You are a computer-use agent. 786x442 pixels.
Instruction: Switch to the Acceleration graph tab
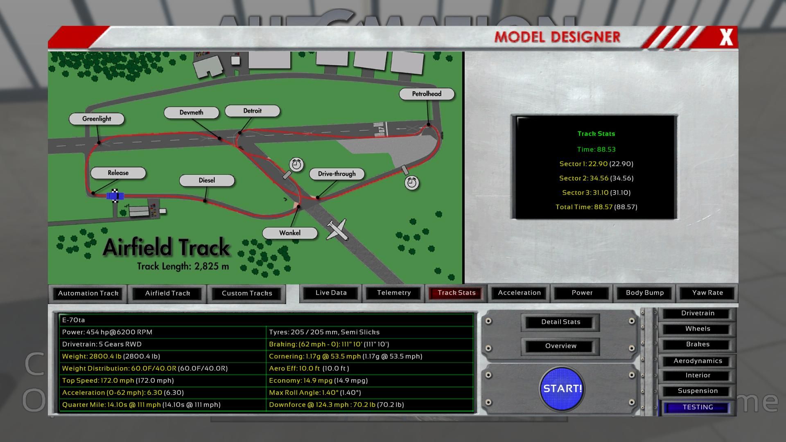tap(519, 293)
